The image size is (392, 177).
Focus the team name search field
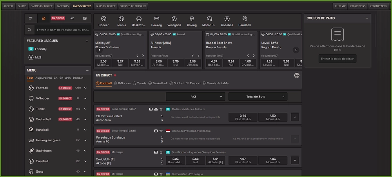(63, 30)
